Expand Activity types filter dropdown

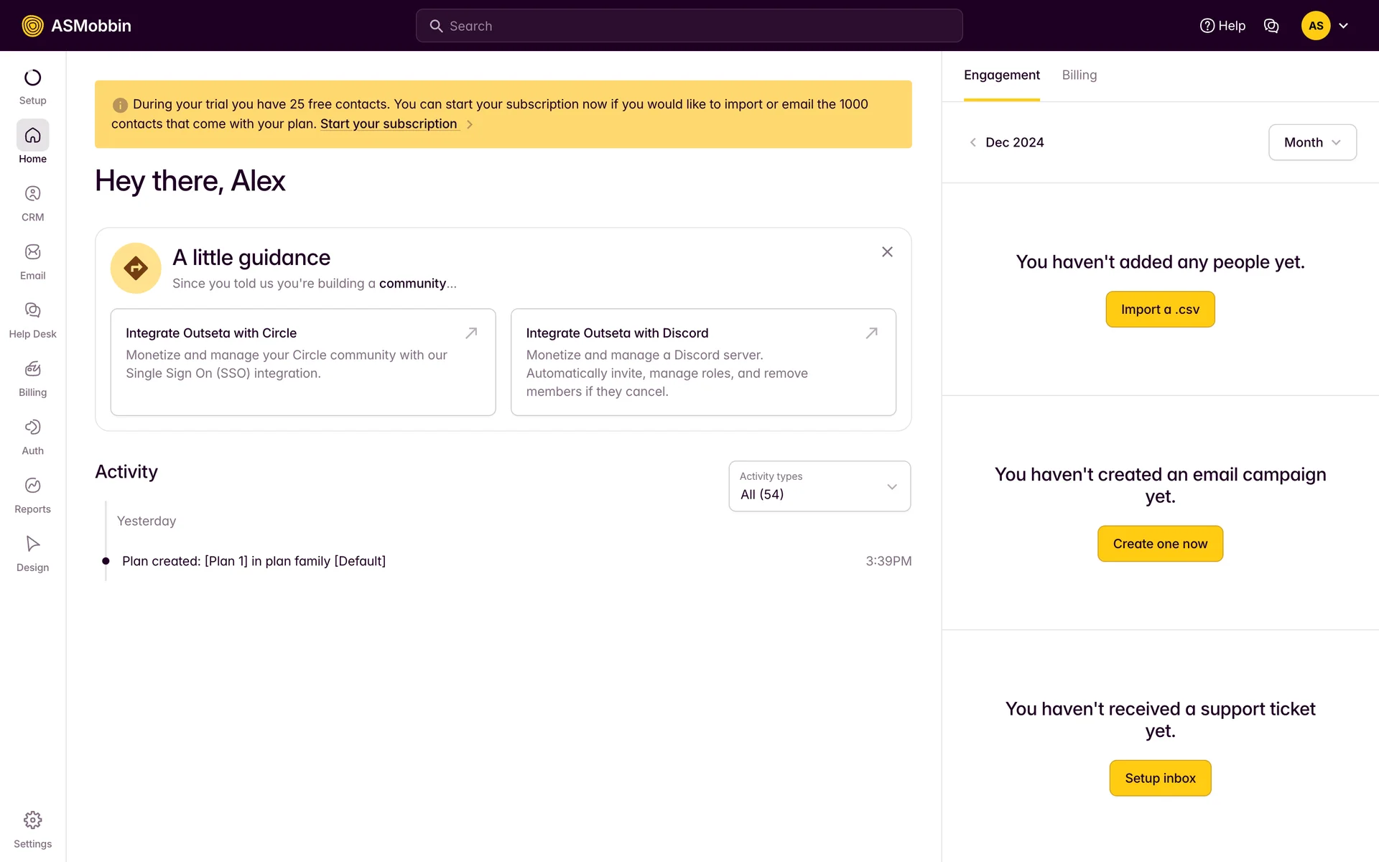tap(819, 486)
